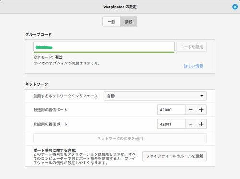Increase the transfer port with plus
Screen dimensions: 240x179
click(201, 110)
